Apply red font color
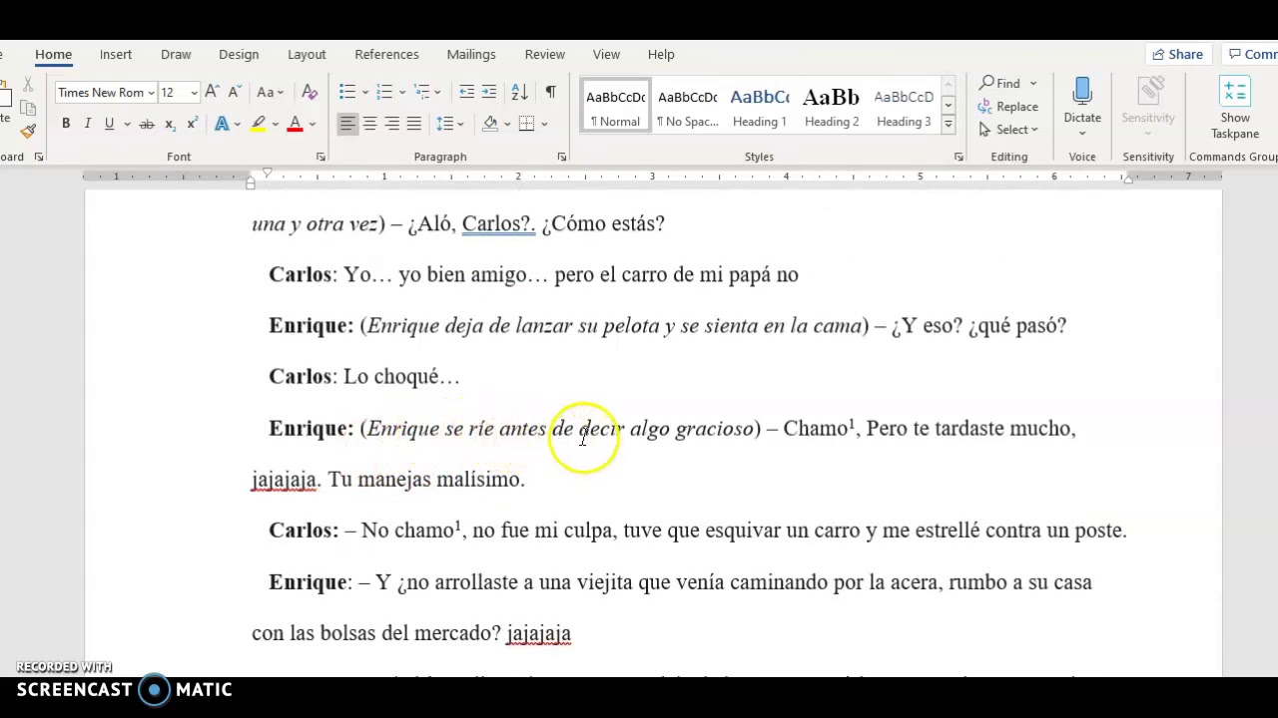The width and height of the screenshot is (1278, 718). (x=295, y=124)
